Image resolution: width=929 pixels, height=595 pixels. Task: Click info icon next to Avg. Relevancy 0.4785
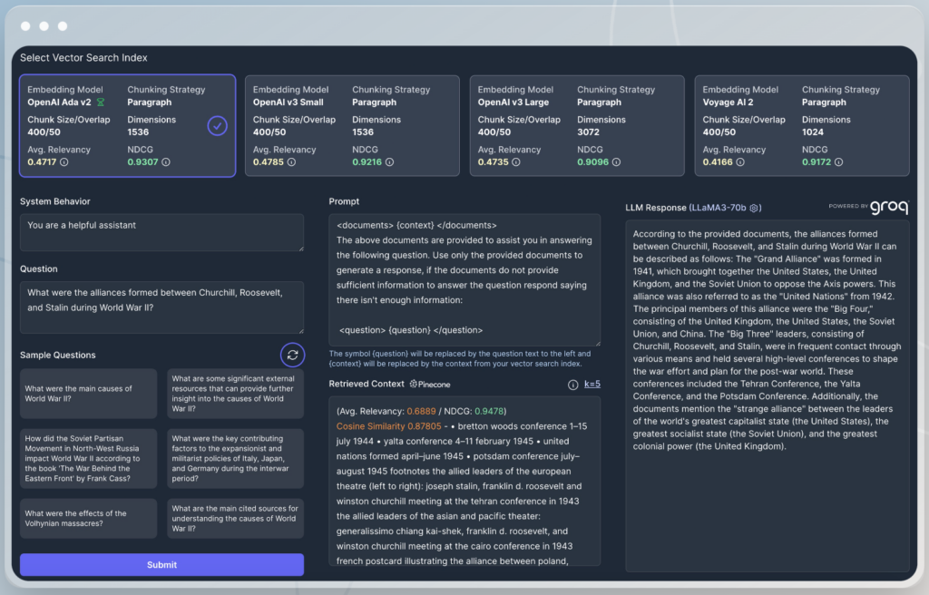[x=291, y=161]
